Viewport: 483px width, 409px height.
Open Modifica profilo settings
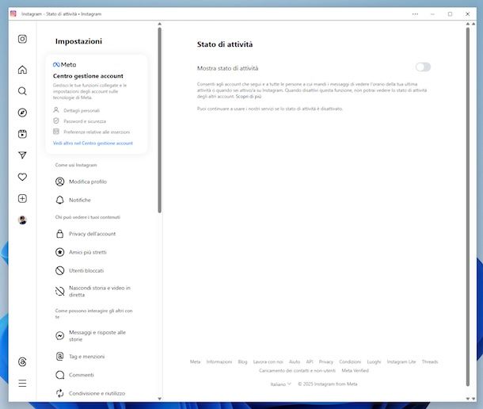coord(95,182)
